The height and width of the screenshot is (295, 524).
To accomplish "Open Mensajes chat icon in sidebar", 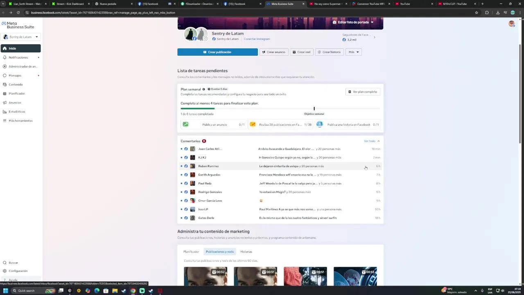I will pos(5,75).
